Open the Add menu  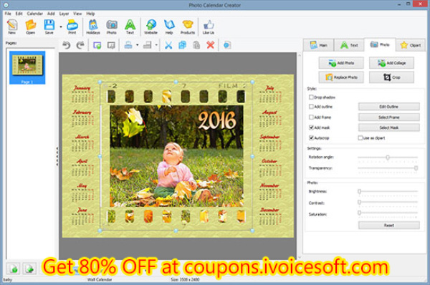click(51, 14)
